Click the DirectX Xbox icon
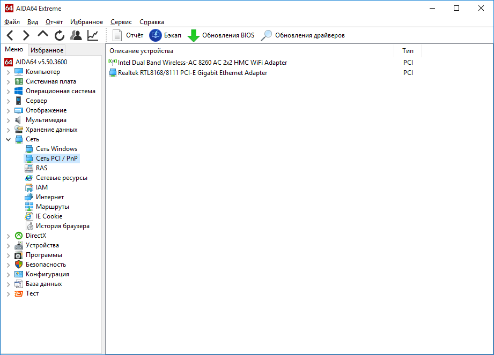The height and width of the screenshot is (355, 494). click(19, 236)
